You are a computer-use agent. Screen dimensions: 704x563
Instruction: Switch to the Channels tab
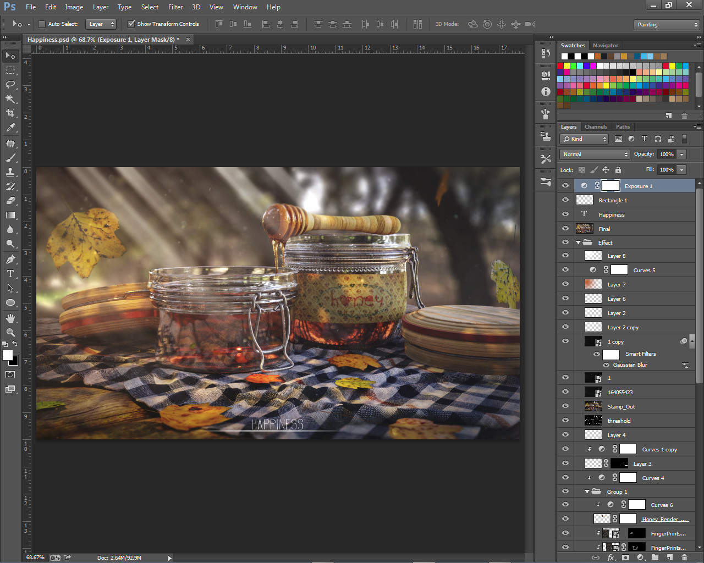(x=596, y=127)
